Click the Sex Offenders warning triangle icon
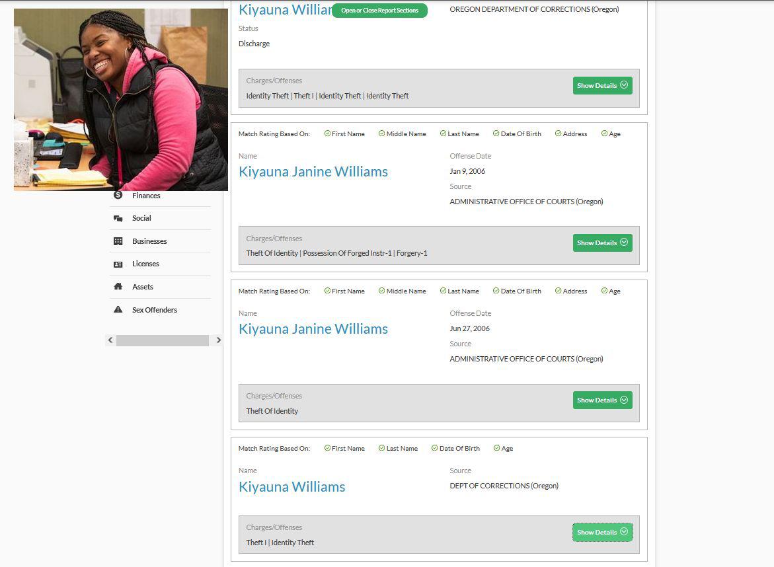774x567 pixels. [118, 310]
